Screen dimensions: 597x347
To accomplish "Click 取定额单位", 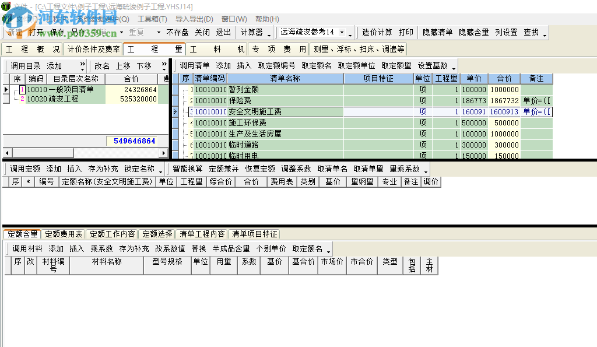I will tap(356, 65).
